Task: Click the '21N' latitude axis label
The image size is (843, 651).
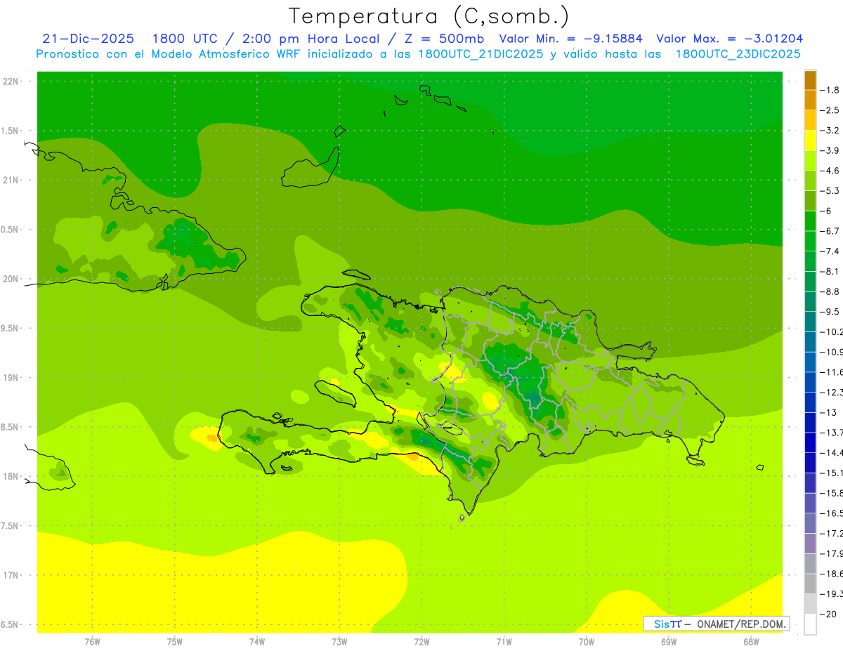Action: coord(11,180)
